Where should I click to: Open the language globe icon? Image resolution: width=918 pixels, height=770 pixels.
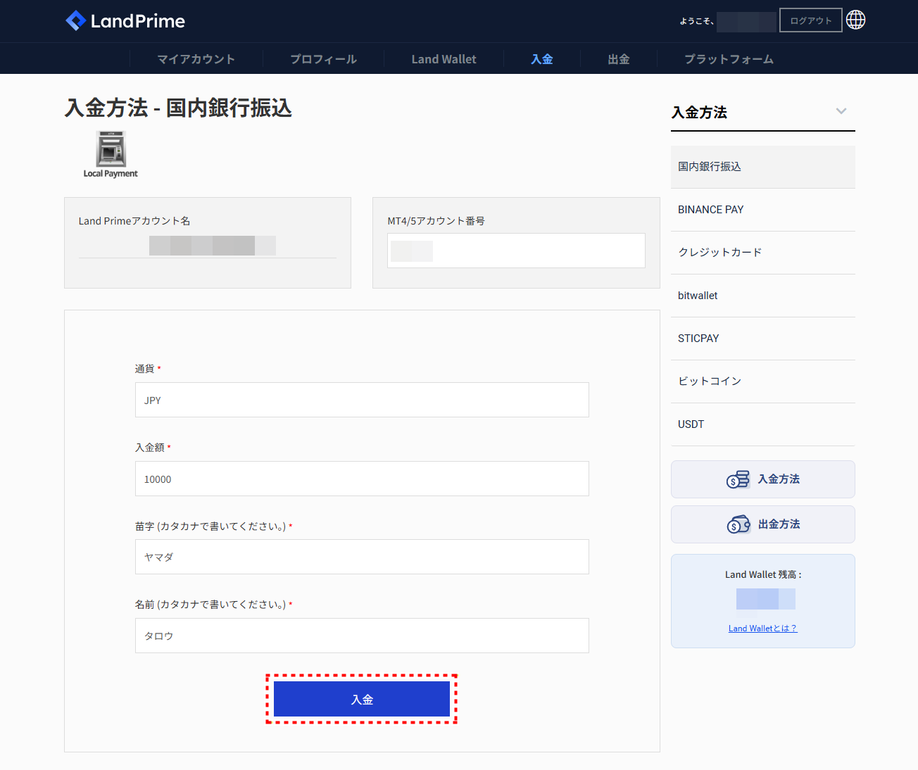856,20
